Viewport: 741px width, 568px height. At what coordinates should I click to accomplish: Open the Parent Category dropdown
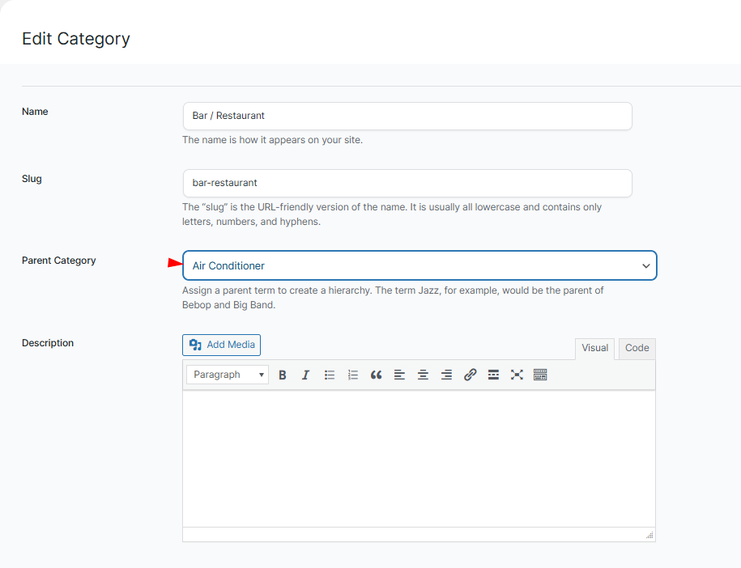(x=419, y=265)
